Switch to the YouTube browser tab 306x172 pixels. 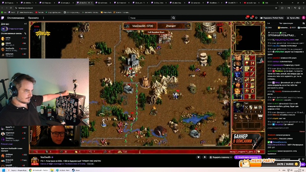coord(251,3)
